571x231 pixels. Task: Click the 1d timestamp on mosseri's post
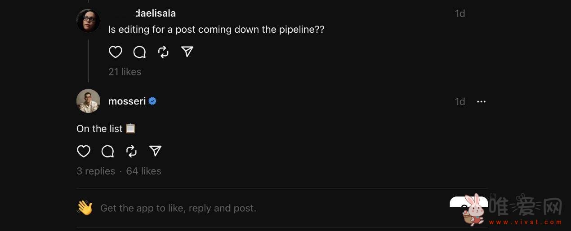pos(460,102)
